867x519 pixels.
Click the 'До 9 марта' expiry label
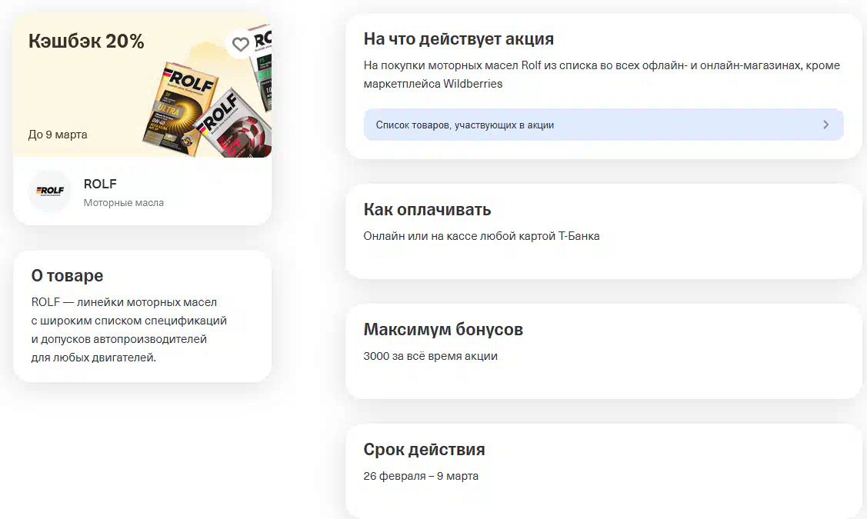[58, 135]
